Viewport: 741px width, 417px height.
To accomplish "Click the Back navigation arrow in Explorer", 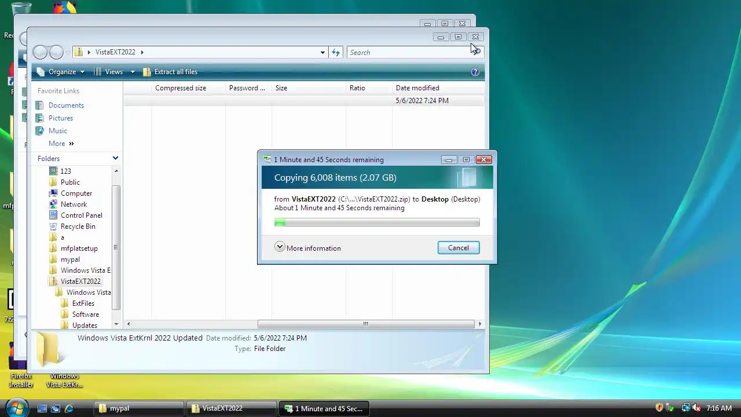I will point(40,52).
